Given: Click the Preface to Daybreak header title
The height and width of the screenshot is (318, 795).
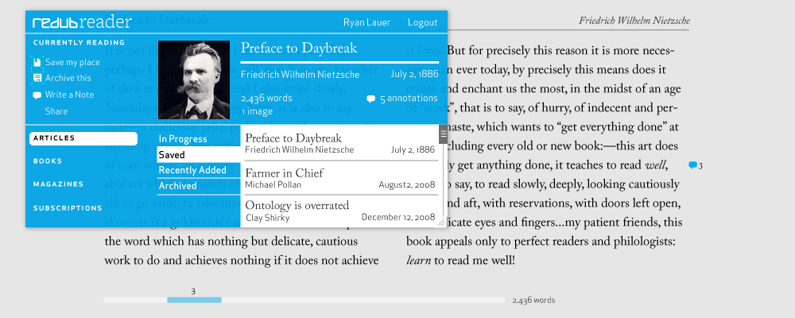Looking at the screenshot, I should [x=299, y=48].
